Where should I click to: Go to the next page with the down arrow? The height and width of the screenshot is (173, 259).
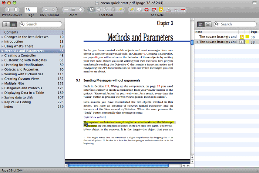[x=16, y=10]
